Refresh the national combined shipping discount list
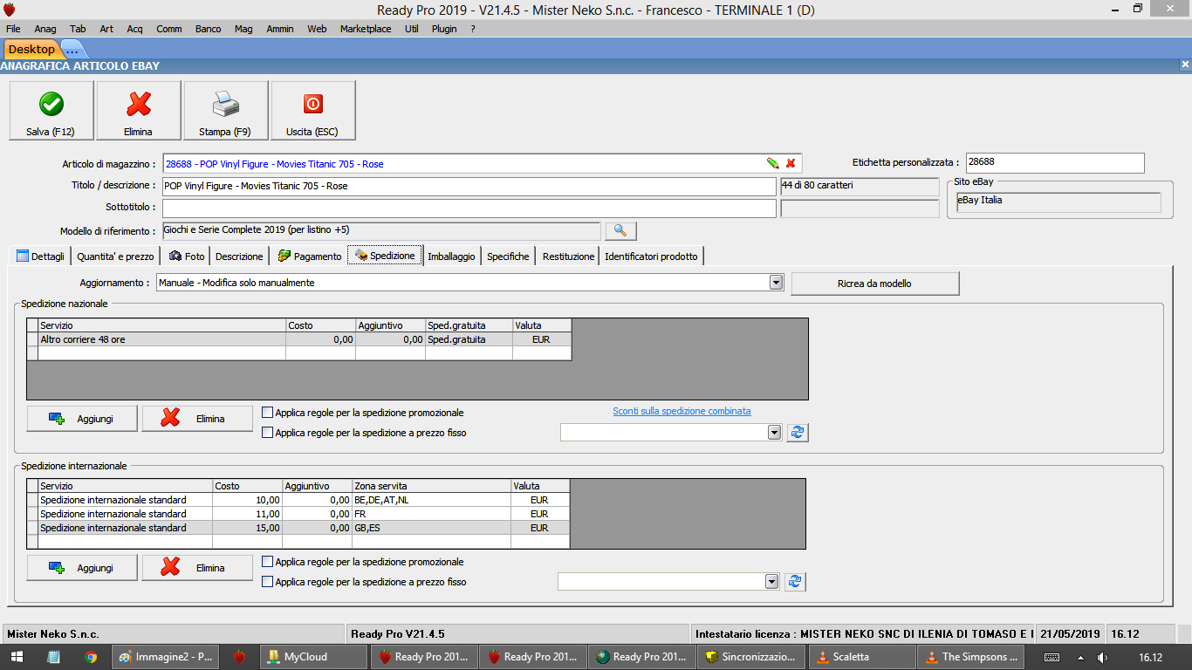The width and height of the screenshot is (1192, 670). [x=797, y=433]
